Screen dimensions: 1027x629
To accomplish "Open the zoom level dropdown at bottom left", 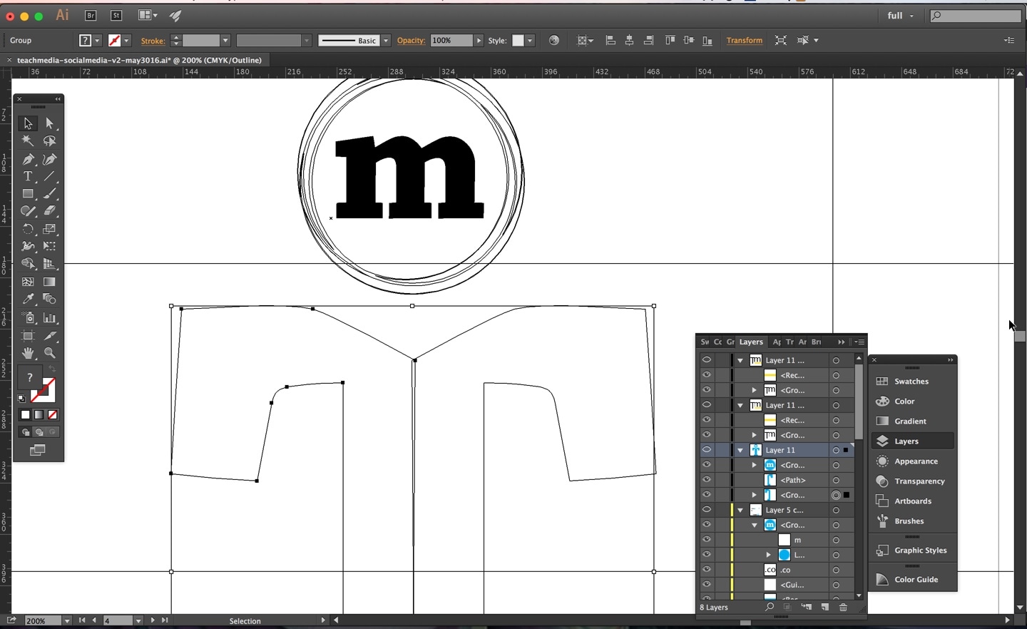I will pos(67,621).
